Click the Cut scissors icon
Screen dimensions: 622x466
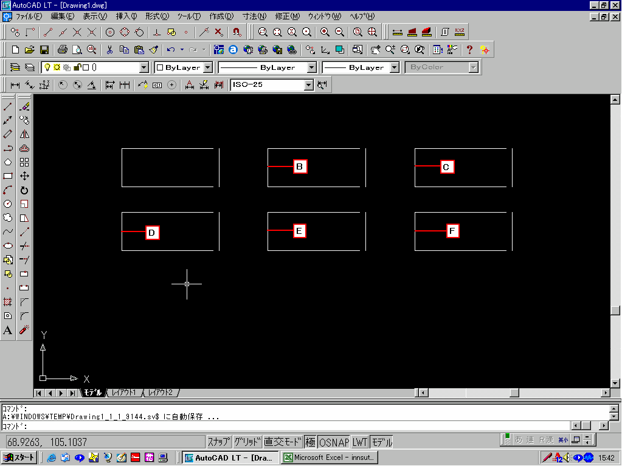pyautogui.click(x=109, y=50)
